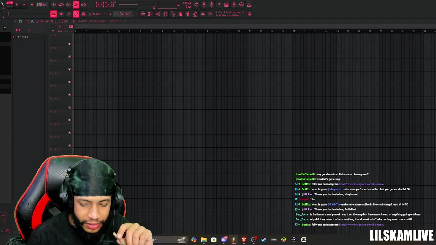Open help via question mark icon
The height and width of the screenshot is (245, 436).
coord(219,5)
